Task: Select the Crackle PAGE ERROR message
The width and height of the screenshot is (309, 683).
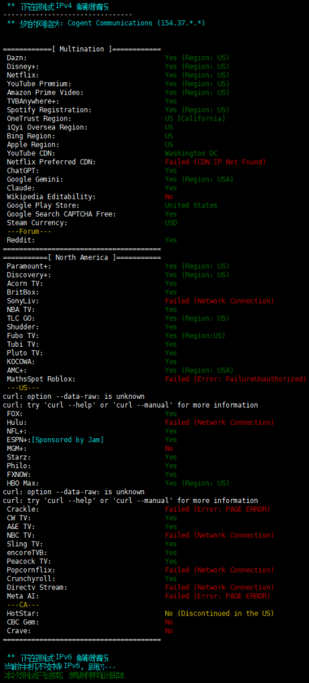Action: [218, 509]
